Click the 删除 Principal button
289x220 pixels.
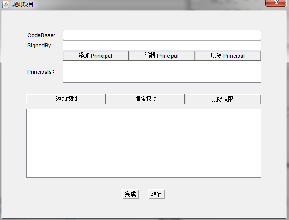(228, 56)
